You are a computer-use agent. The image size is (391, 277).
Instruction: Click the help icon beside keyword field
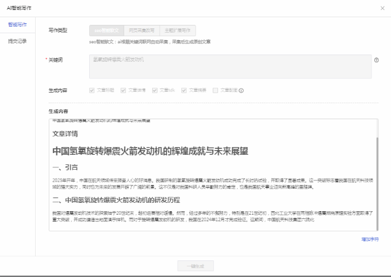377,61
